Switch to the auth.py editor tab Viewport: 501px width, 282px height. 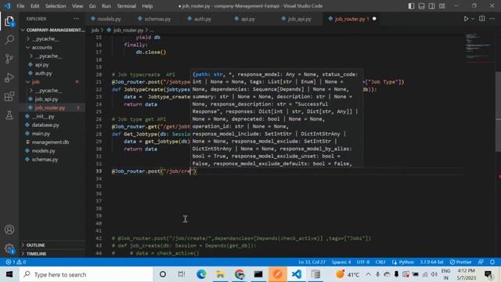pos(202,19)
